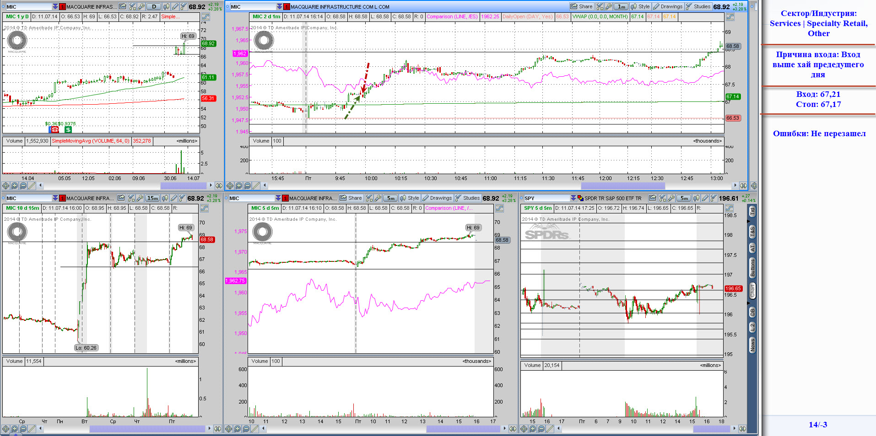Switch to the Chart side tab
This screenshot has width=876, height=436.
tap(752, 291)
